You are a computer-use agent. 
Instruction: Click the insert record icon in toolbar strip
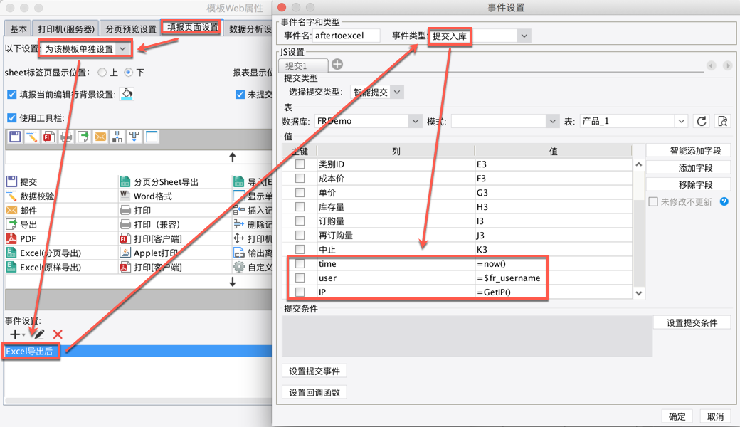tap(117, 137)
